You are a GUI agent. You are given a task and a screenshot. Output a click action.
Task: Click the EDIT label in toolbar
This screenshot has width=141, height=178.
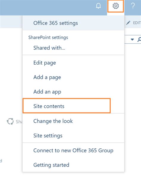(137, 23)
